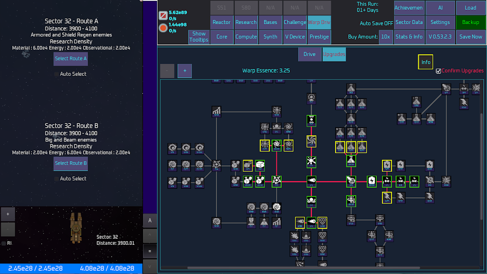Zoom out using the minus button
The height and width of the screenshot is (274, 487).
[167, 71]
